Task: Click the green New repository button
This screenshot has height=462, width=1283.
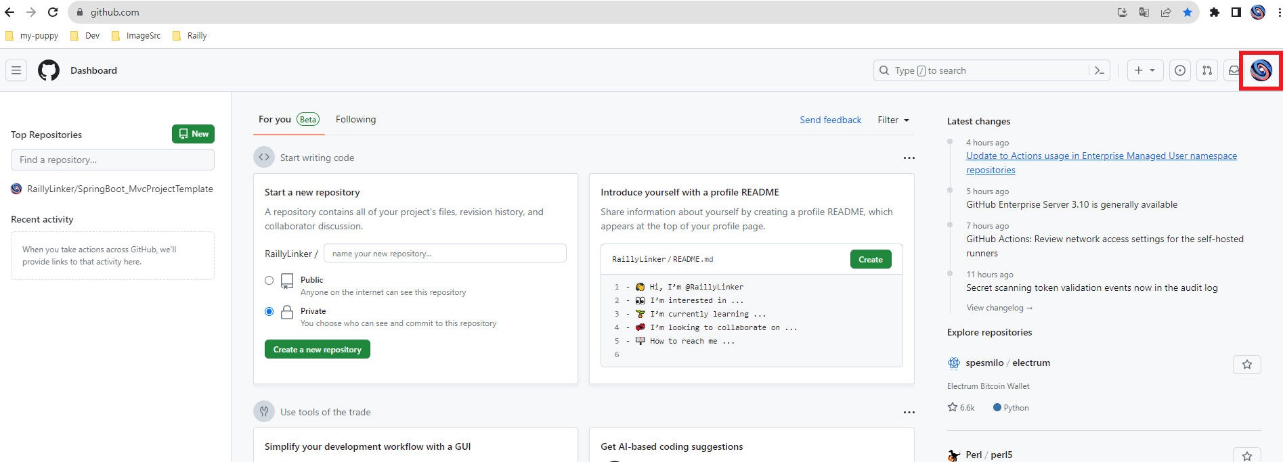Action: tap(193, 134)
